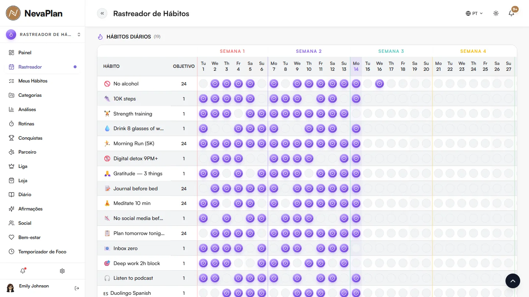This screenshot has height=297, width=529.
Task: Click the scroll-to-top arrow button
Action: [513, 281]
